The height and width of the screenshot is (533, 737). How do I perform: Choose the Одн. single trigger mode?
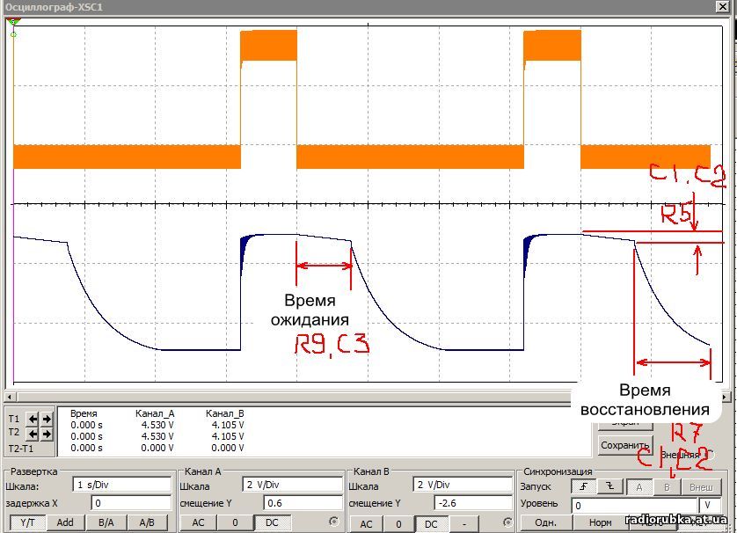(x=546, y=522)
